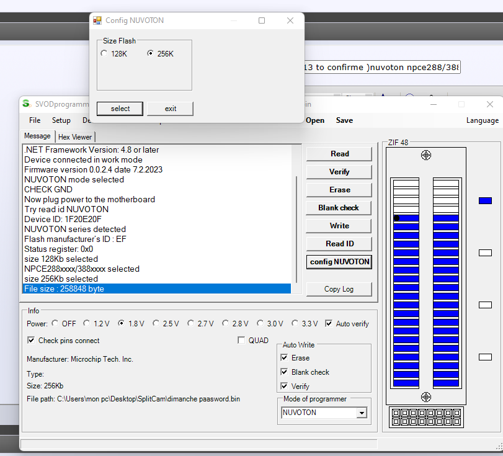Image resolution: width=503 pixels, height=456 pixels.
Task: Open the Language menu
Action: point(482,120)
